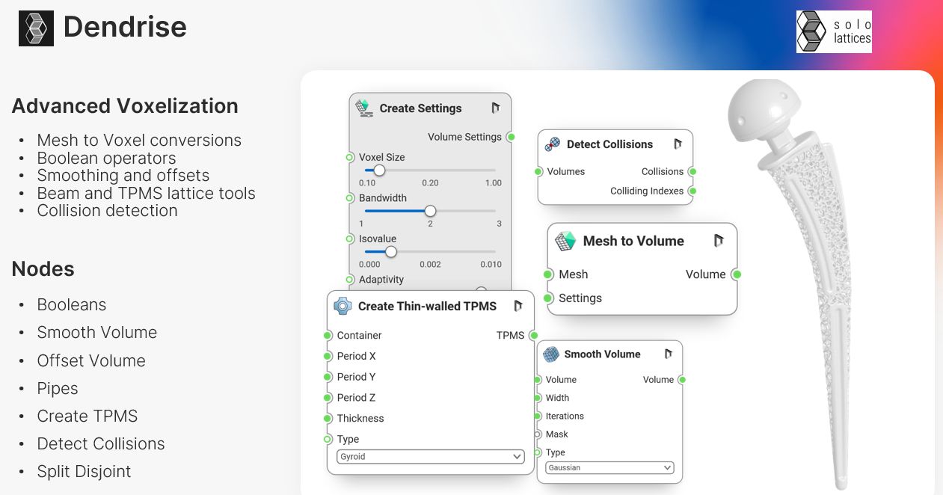Screen dimensions: 943x495
Task: Click the Volume output port on Mesh to Volume
Action: tap(737, 274)
